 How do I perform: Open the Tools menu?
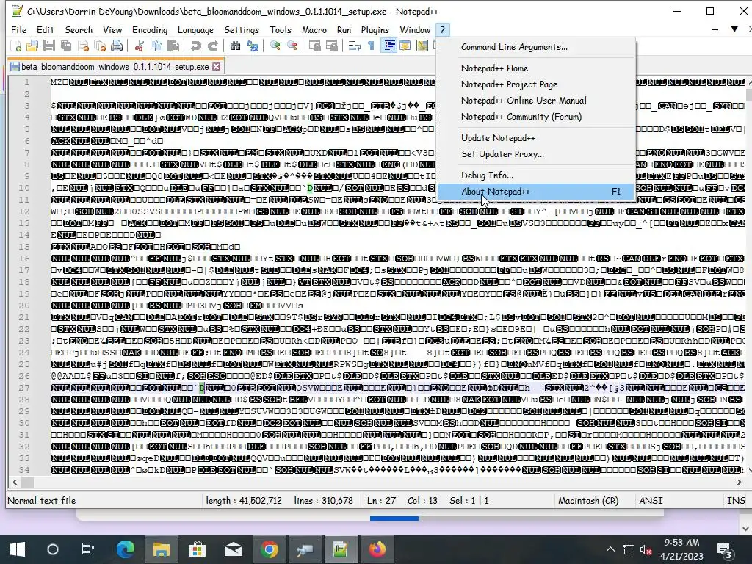(281, 29)
